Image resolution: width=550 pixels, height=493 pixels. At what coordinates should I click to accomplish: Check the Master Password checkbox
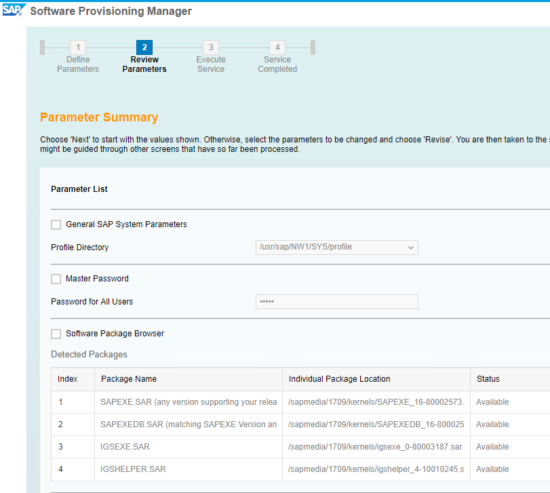(x=56, y=279)
